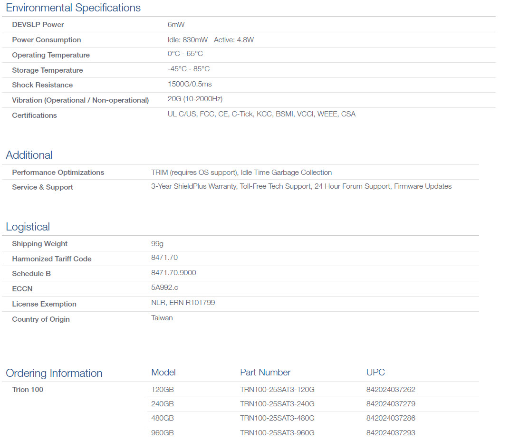
Task: Click the Performance Optimizations label
Action: pyautogui.click(x=58, y=173)
